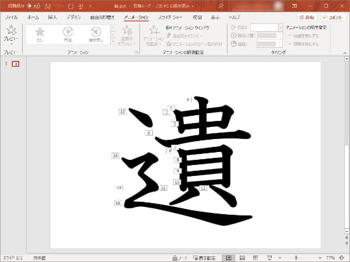Click 順番を後にする (move later)

[x=303, y=44]
